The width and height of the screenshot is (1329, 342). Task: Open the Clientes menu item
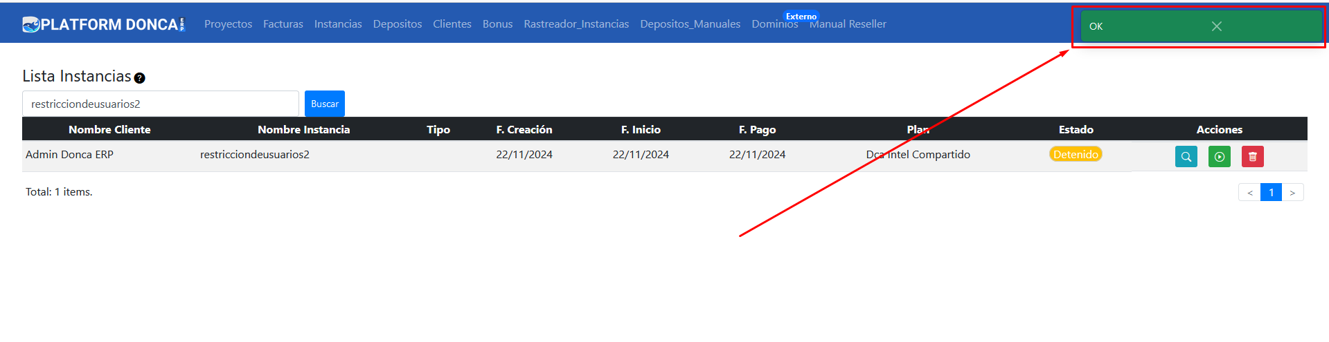click(452, 24)
